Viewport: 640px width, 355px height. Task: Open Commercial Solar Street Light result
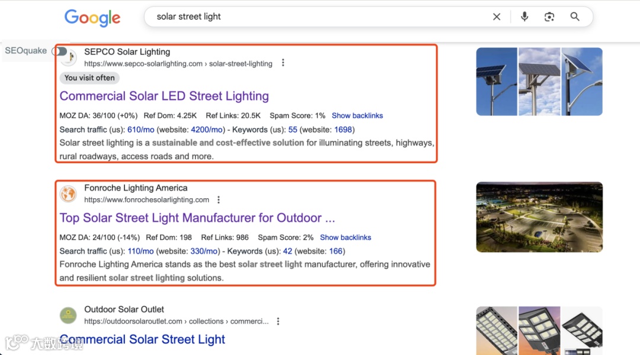click(x=142, y=340)
